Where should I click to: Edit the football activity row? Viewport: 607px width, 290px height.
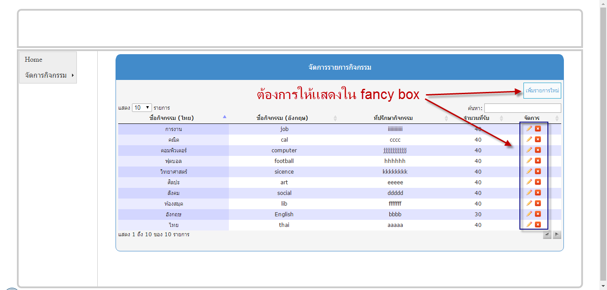[x=529, y=161]
